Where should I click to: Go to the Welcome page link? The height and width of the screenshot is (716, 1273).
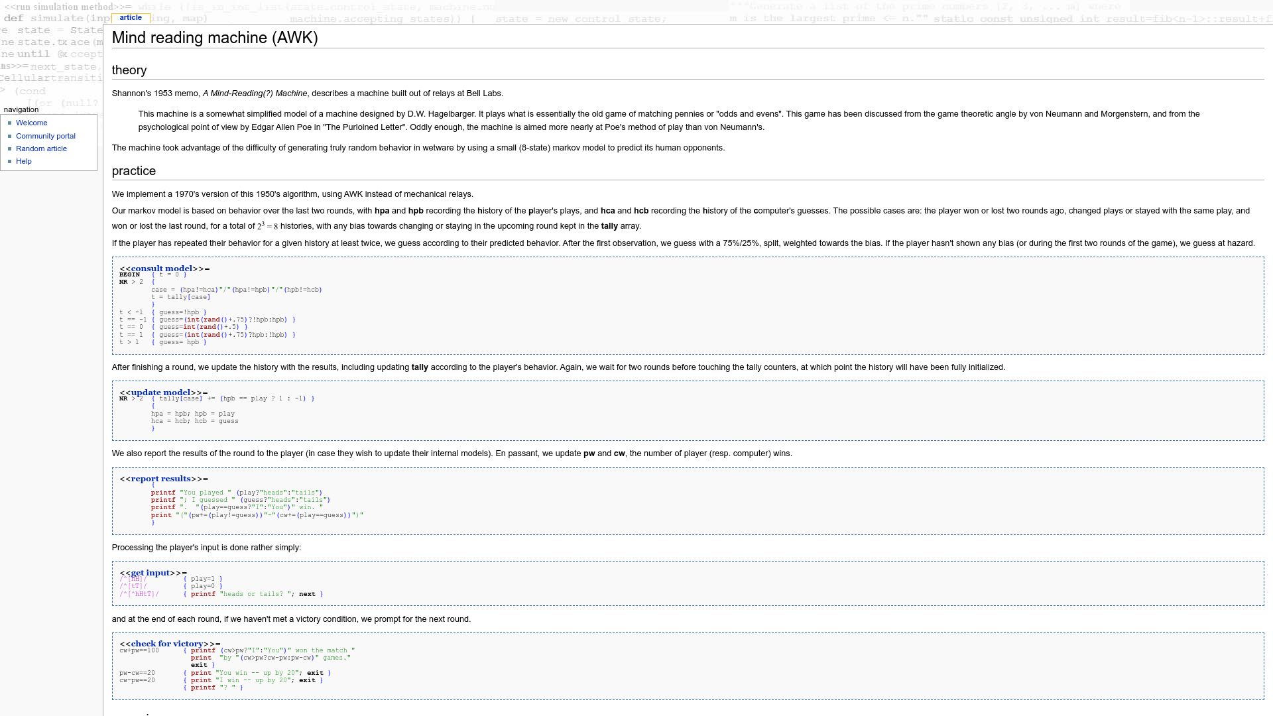click(31, 123)
